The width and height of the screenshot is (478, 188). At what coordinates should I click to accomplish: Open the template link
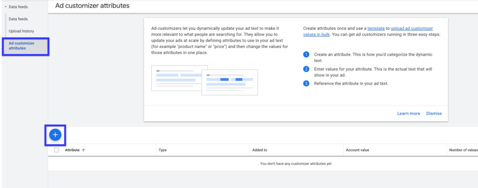376,28
